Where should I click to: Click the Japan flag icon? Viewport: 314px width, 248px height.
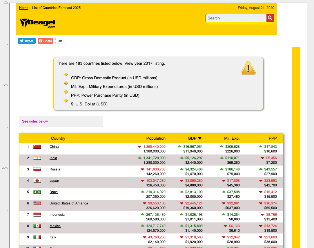pyautogui.click(x=37, y=181)
